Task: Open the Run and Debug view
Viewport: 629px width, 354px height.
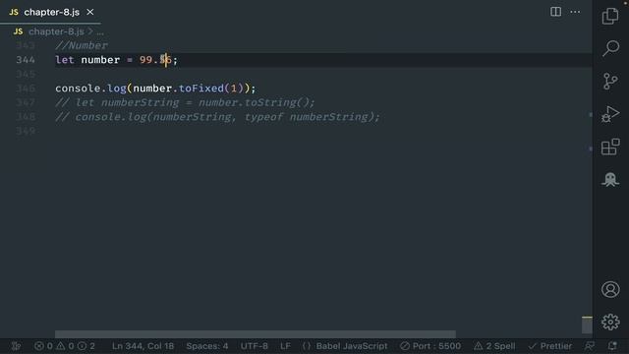Action: tap(610, 114)
